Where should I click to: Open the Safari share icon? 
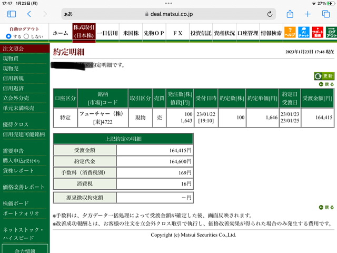point(290,14)
